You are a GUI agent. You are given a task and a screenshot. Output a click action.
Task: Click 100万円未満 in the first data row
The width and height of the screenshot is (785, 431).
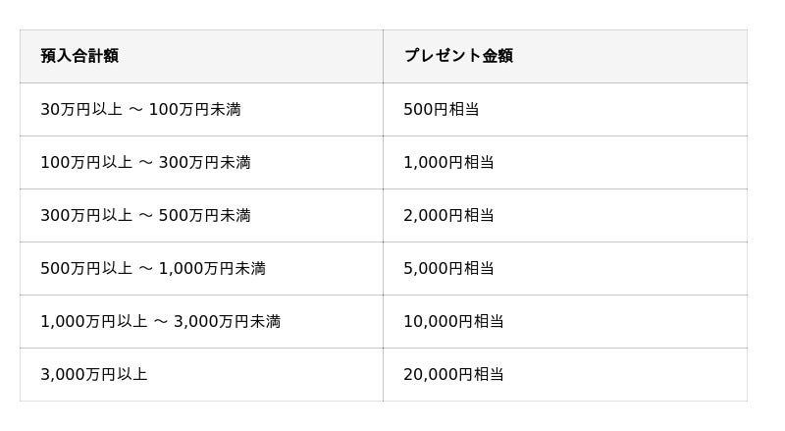tap(194, 110)
